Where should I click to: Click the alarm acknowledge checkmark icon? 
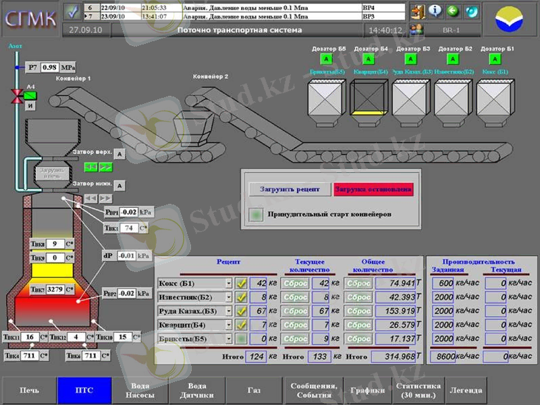coord(73,11)
